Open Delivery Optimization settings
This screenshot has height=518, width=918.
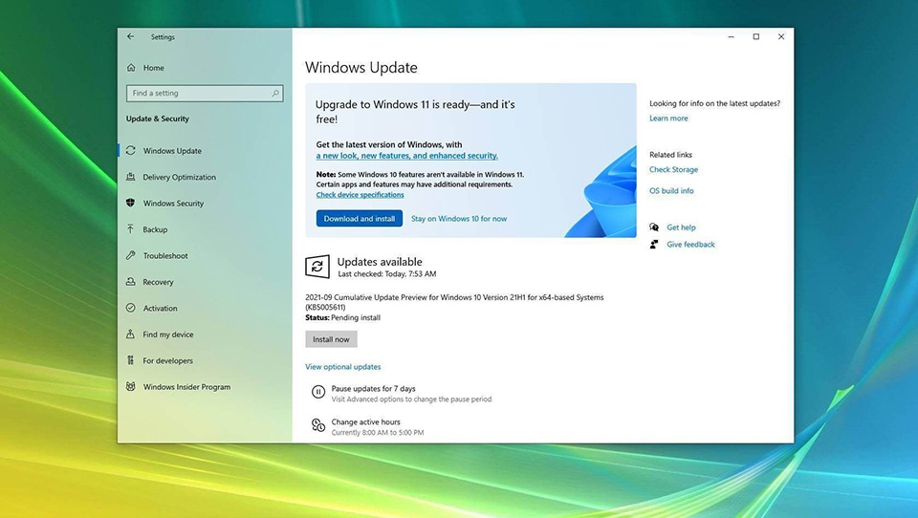pyautogui.click(x=179, y=177)
